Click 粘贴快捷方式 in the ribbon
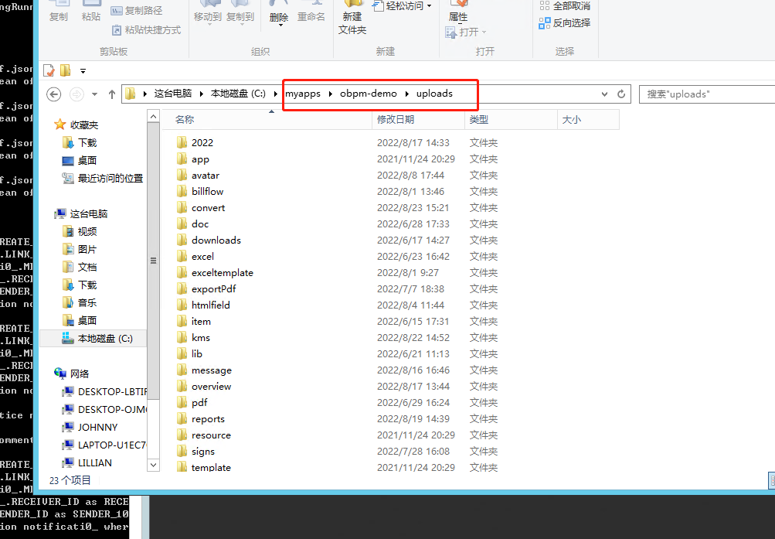Screen dimensions: 775x539 146,30
